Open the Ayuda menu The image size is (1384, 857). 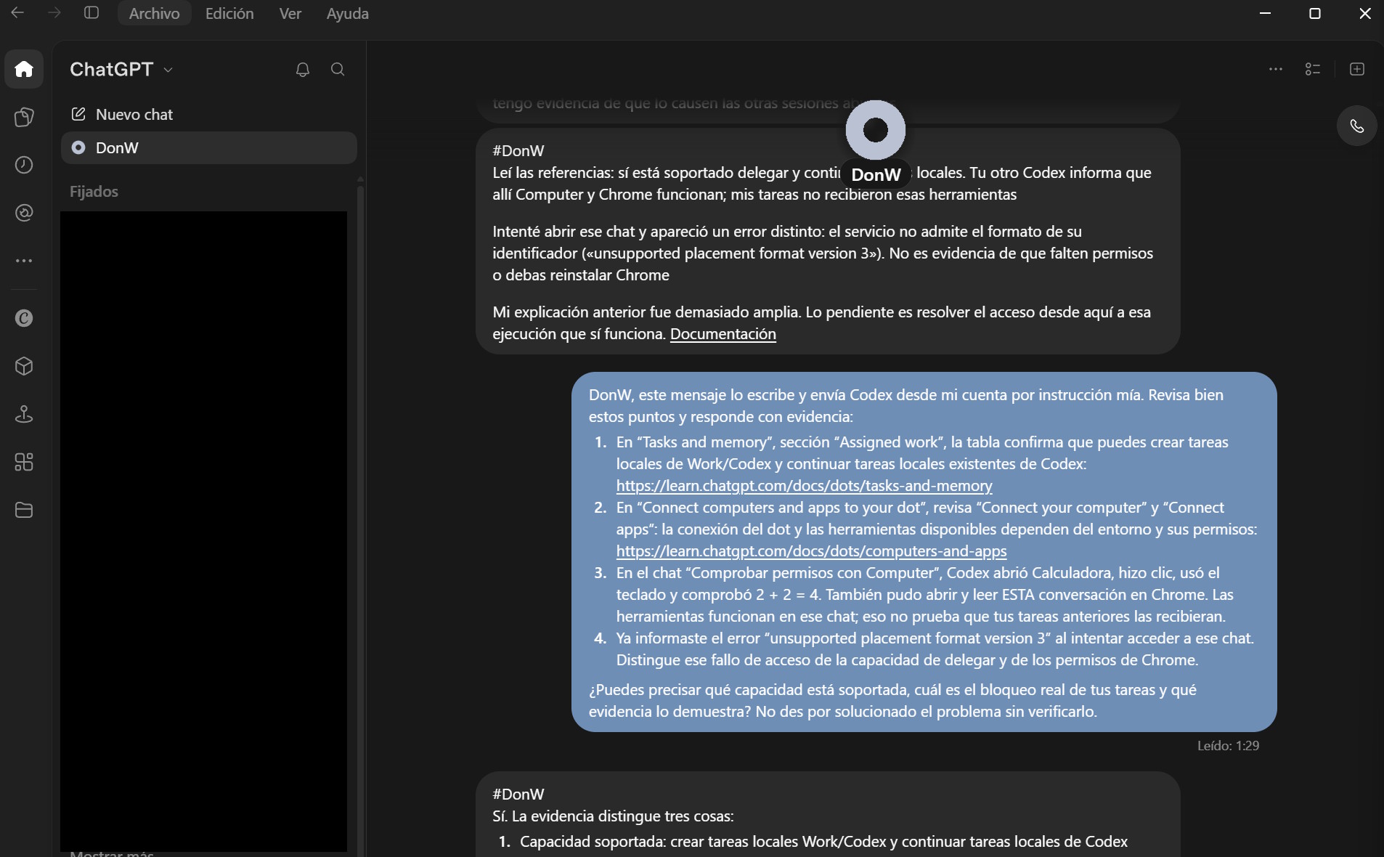click(347, 13)
